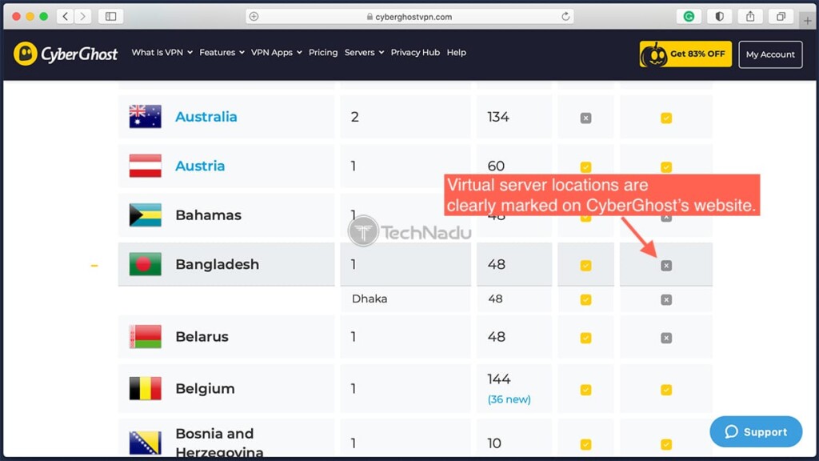The image size is (819, 461).
Task: Click the 48 server count for Bangladesh
Action: coord(496,264)
